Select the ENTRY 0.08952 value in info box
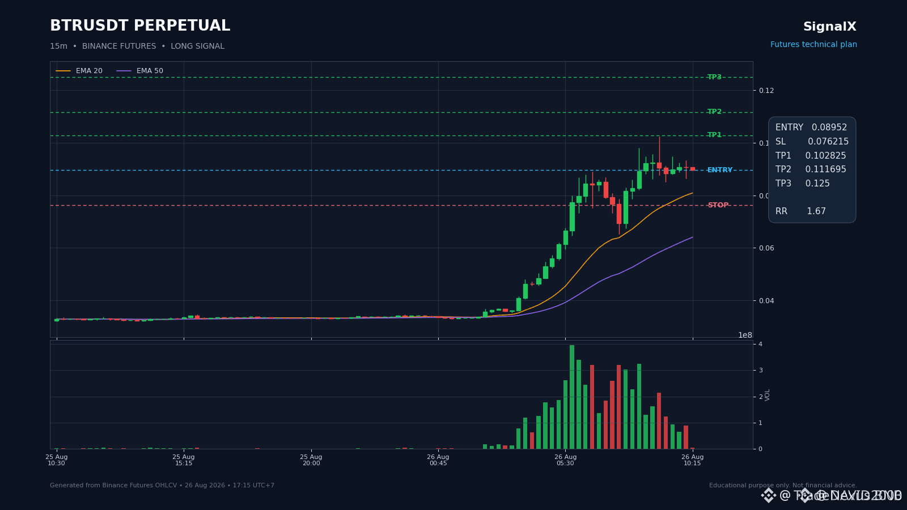Screen dimensions: 907x510 coord(811,127)
